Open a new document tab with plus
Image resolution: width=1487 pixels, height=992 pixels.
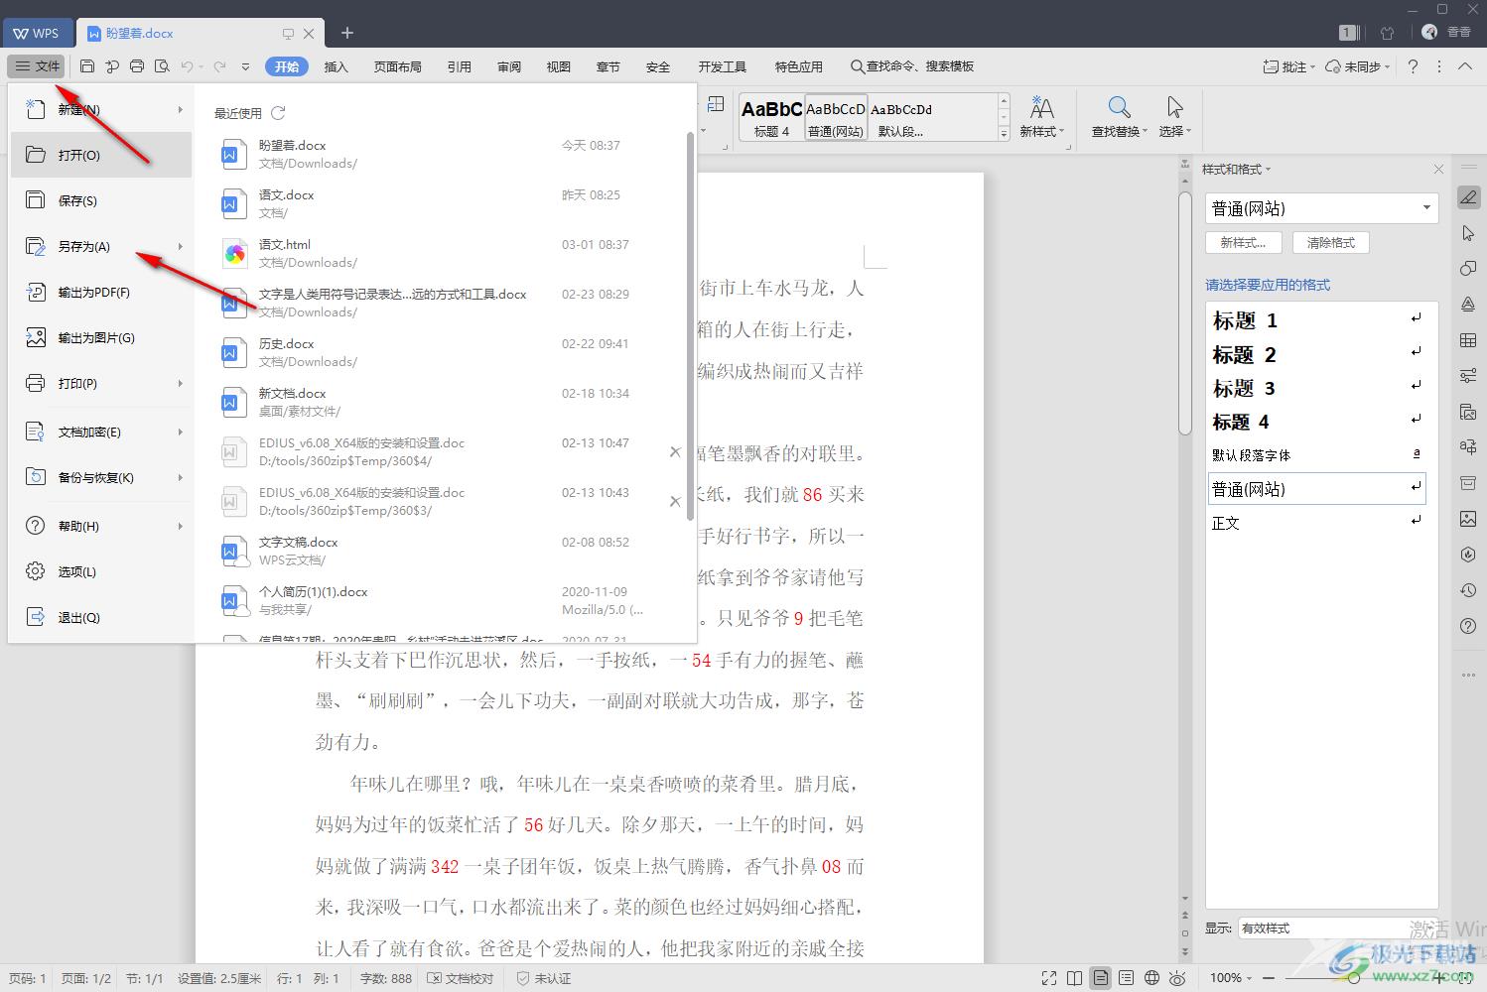pyautogui.click(x=347, y=33)
